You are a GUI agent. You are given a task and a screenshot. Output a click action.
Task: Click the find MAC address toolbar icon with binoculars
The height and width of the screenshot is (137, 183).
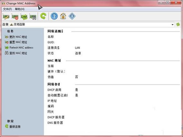tap(33, 16)
